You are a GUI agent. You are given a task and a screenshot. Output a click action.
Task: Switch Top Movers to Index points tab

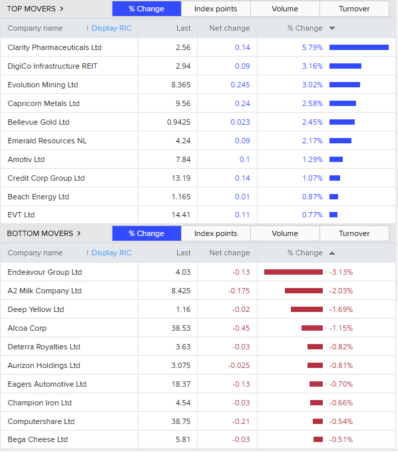[x=216, y=9]
